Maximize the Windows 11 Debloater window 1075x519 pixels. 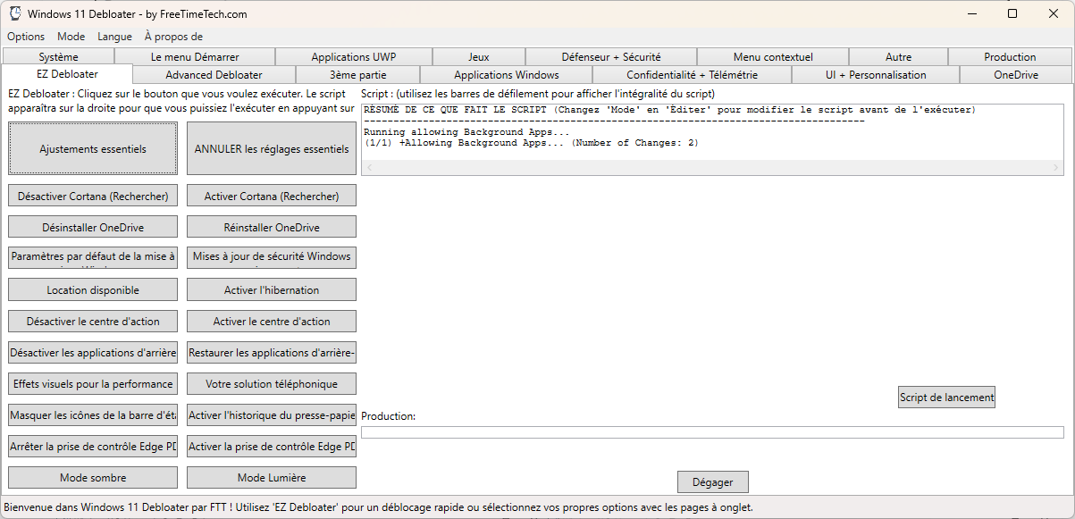point(1012,13)
